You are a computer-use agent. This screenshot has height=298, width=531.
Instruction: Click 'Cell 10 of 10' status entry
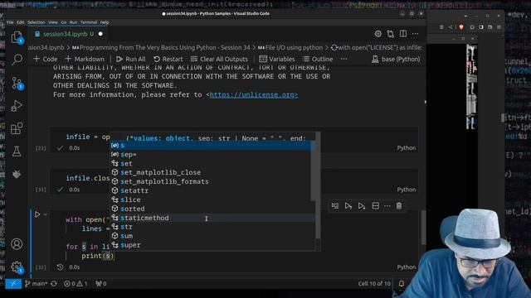click(x=374, y=283)
